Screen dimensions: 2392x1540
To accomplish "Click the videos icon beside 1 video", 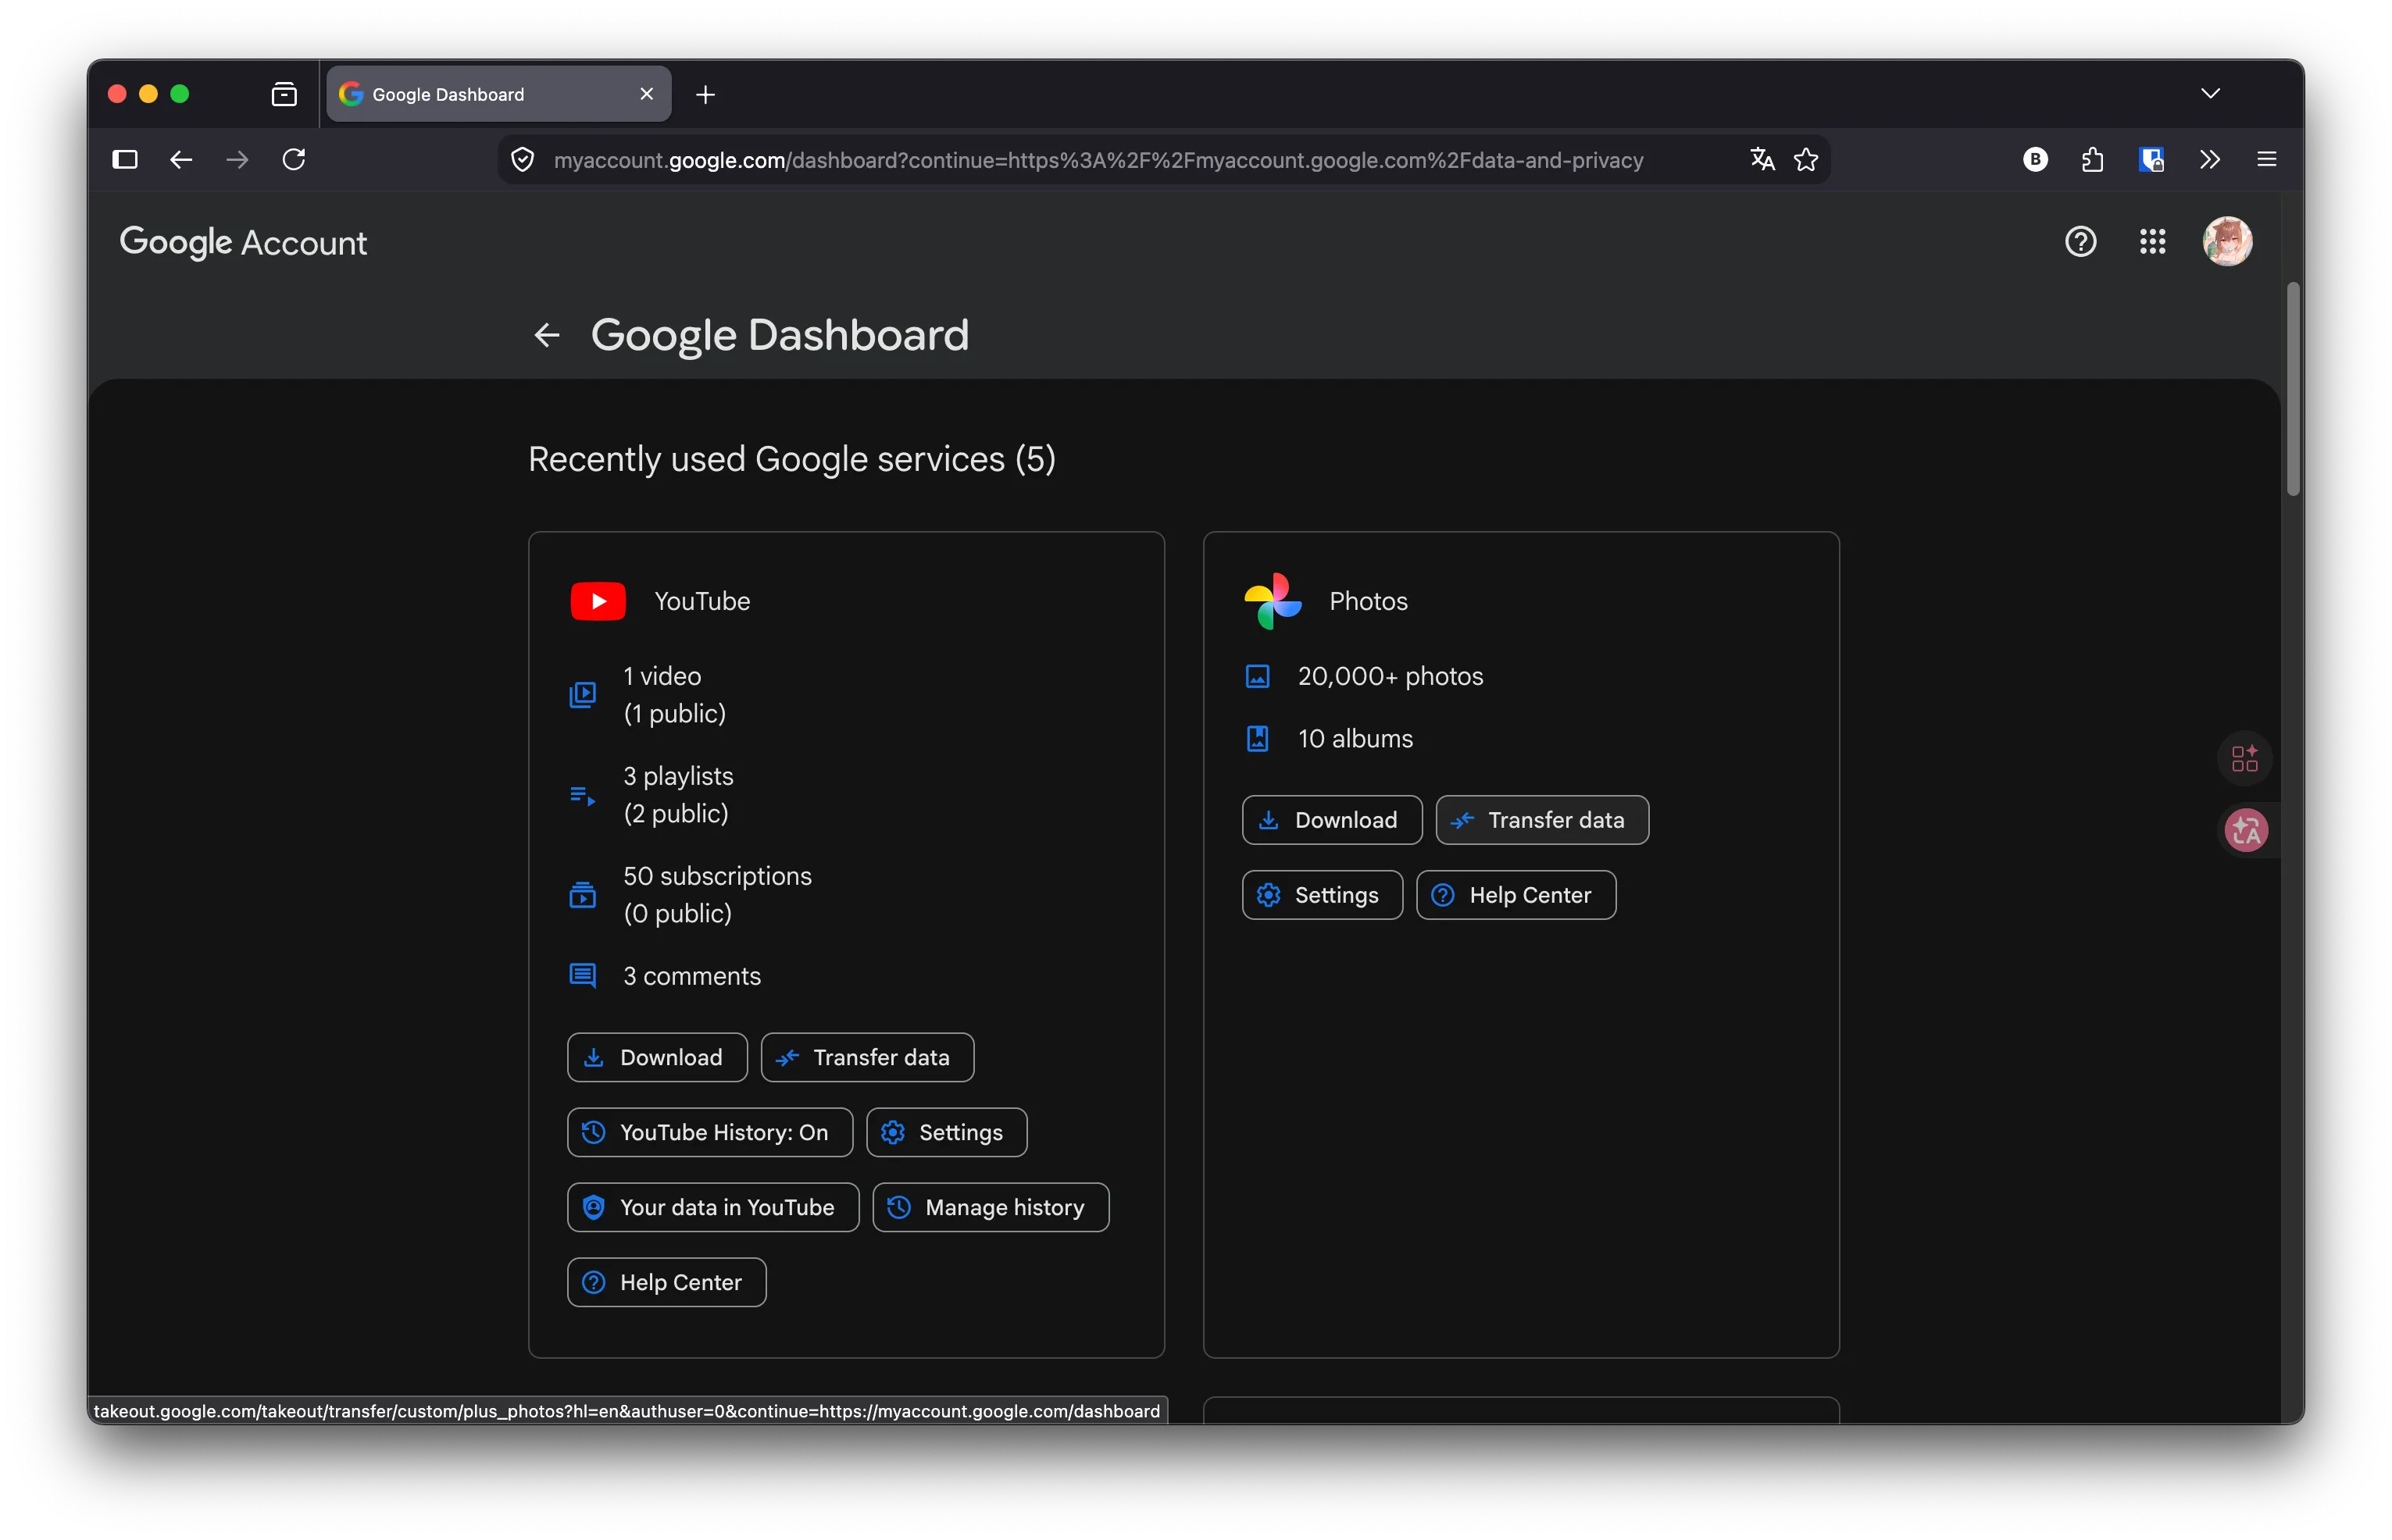I will pyautogui.click(x=582, y=695).
